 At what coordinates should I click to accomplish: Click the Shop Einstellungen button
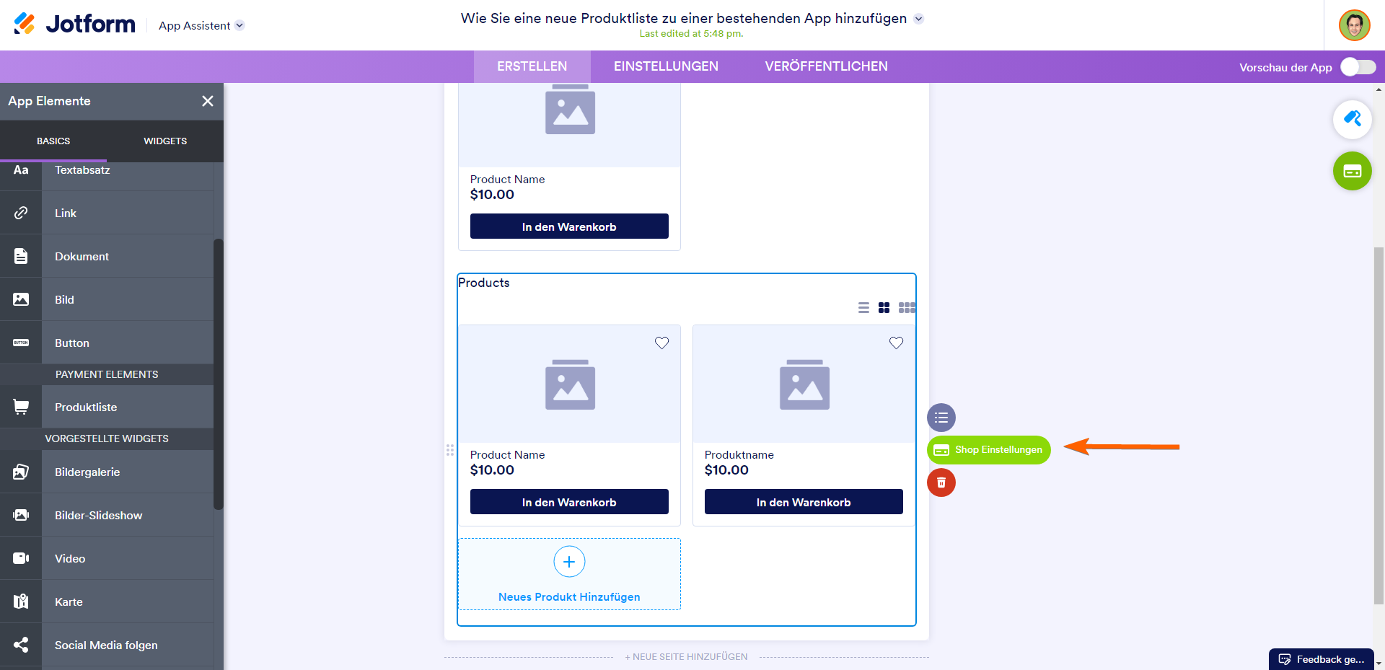click(988, 450)
